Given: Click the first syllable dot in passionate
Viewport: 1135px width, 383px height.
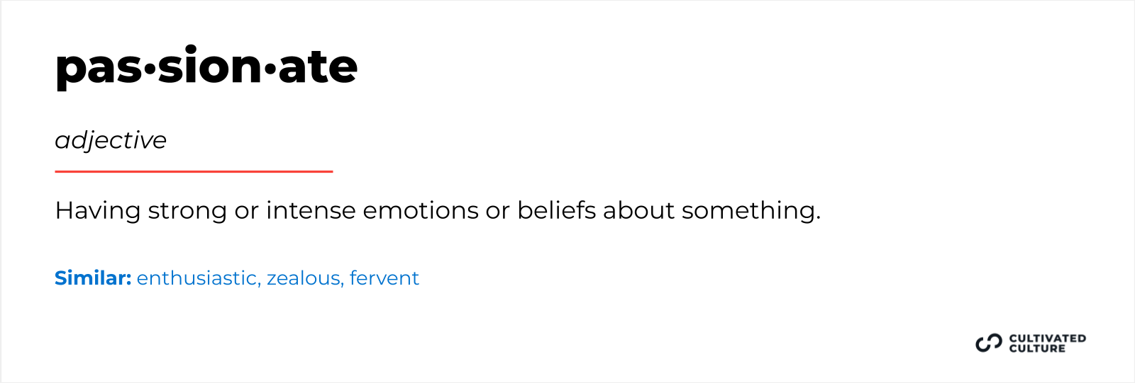Looking at the screenshot, I should (150, 68).
